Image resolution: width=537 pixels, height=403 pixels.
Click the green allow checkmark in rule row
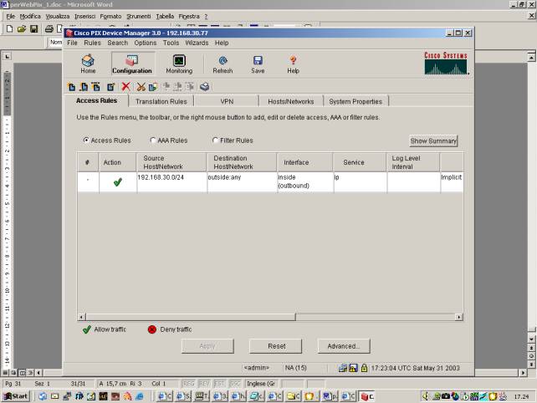(118, 182)
